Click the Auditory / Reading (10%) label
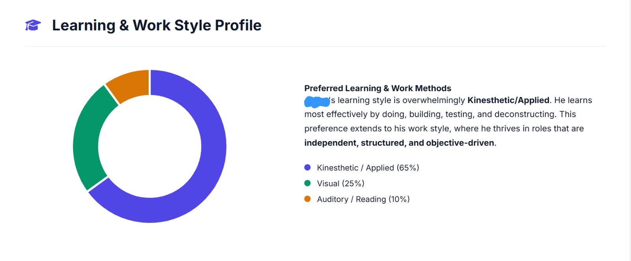Image resolution: width=631 pixels, height=261 pixels. click(363, 199)
